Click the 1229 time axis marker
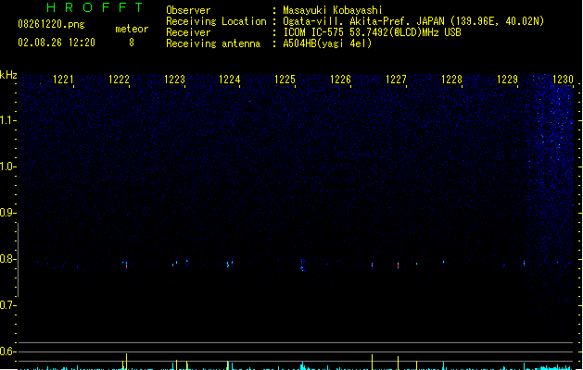 click(507, 80)
